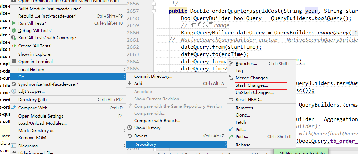Choose UnStash Changes... menu entry
358x154 pixels.
tap(261, 92)
